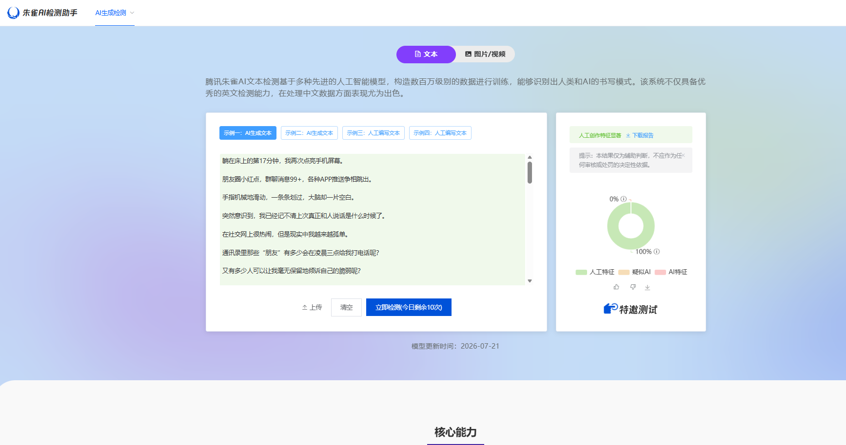Click the scroll-down arrow of the text box
846x445 pixels.
pos(530,281)
